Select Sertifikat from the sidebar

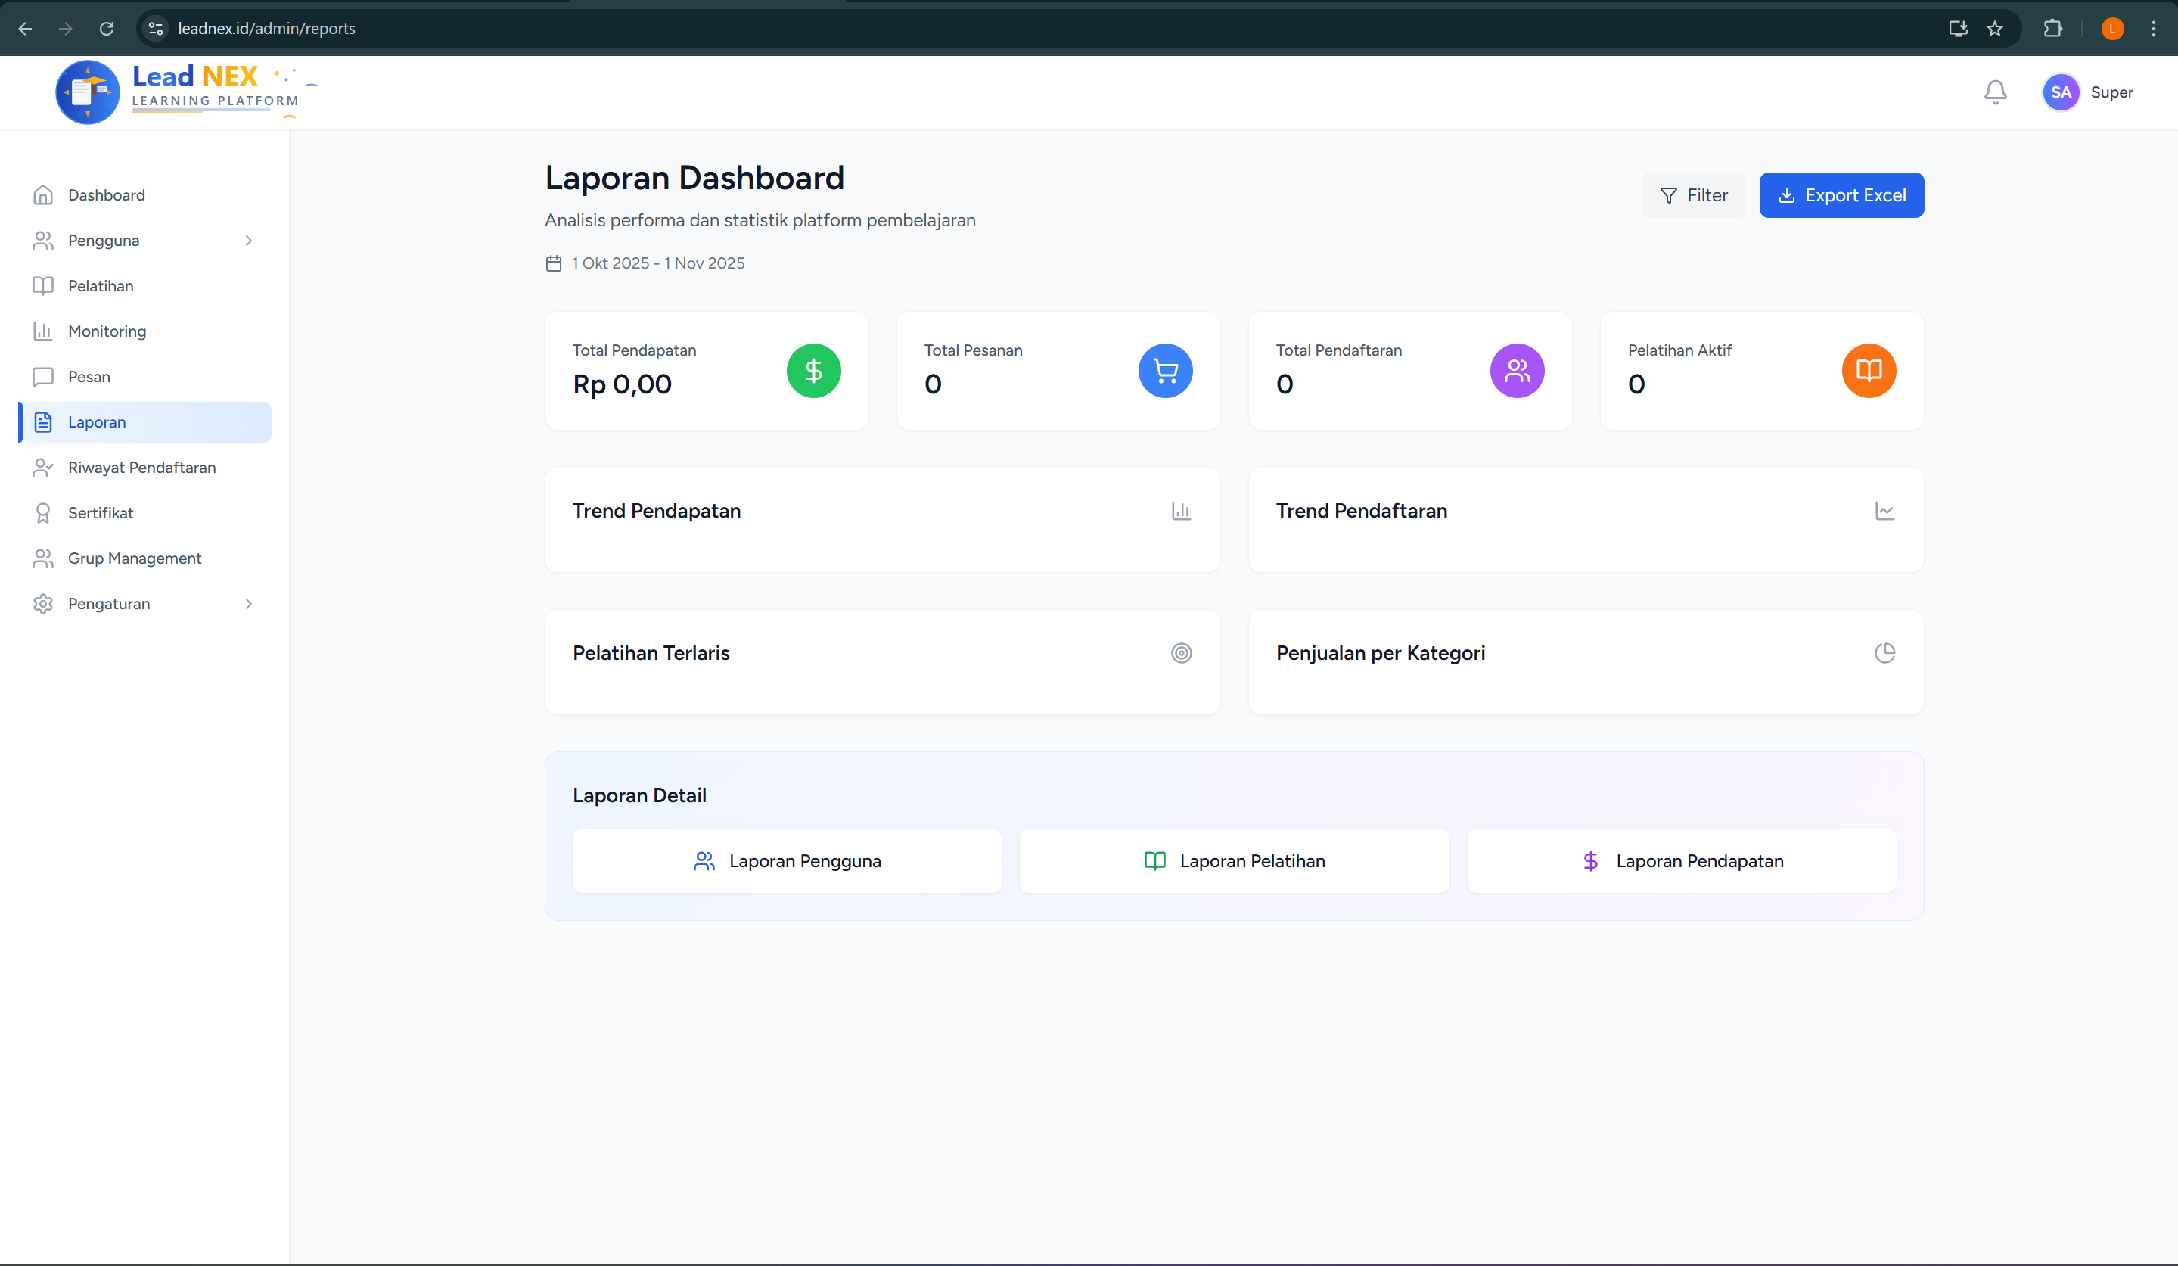tap(101, 513)
